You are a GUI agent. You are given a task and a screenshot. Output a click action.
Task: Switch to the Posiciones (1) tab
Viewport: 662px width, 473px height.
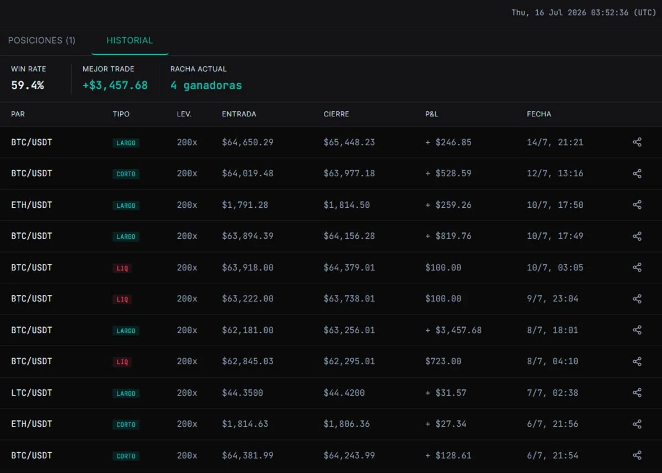42,40
